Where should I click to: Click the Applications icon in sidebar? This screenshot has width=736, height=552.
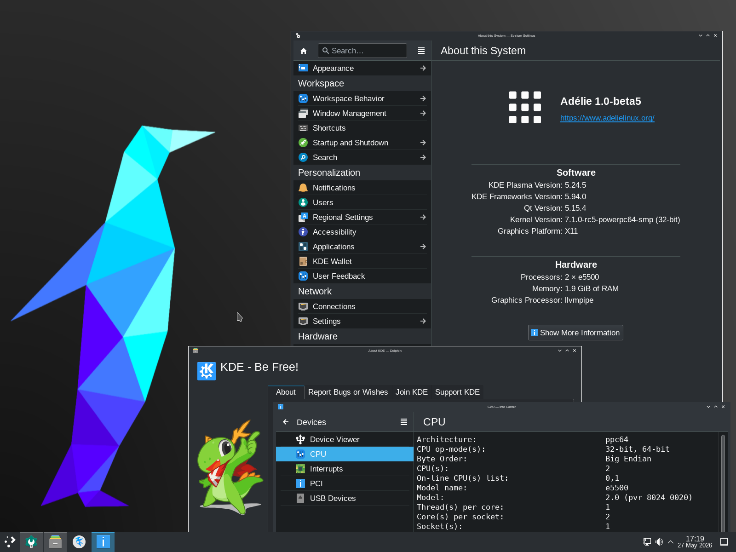[303, 247]
